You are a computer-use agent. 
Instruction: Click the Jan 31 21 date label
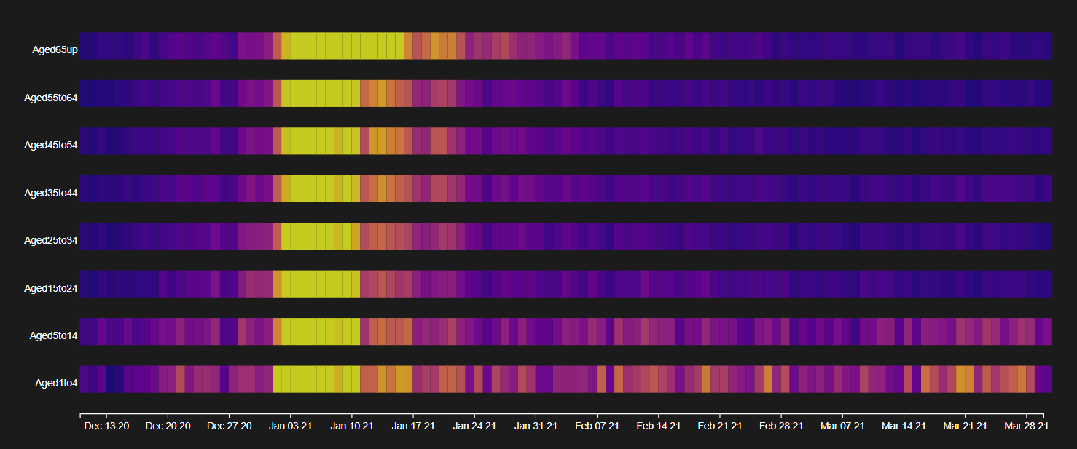pos(536,426)
